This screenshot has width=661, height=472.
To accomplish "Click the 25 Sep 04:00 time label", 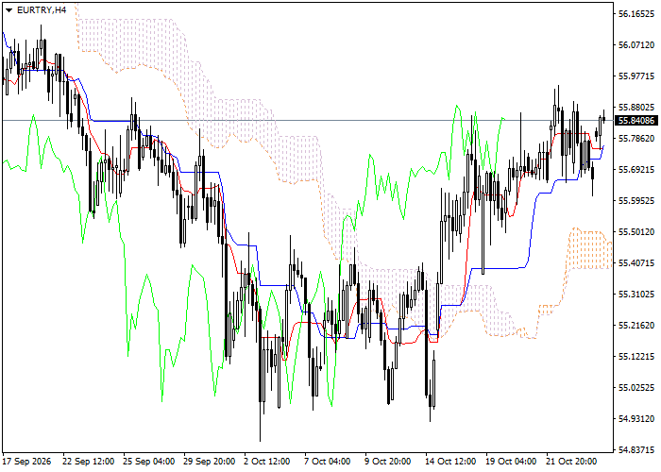I will 149,462.
